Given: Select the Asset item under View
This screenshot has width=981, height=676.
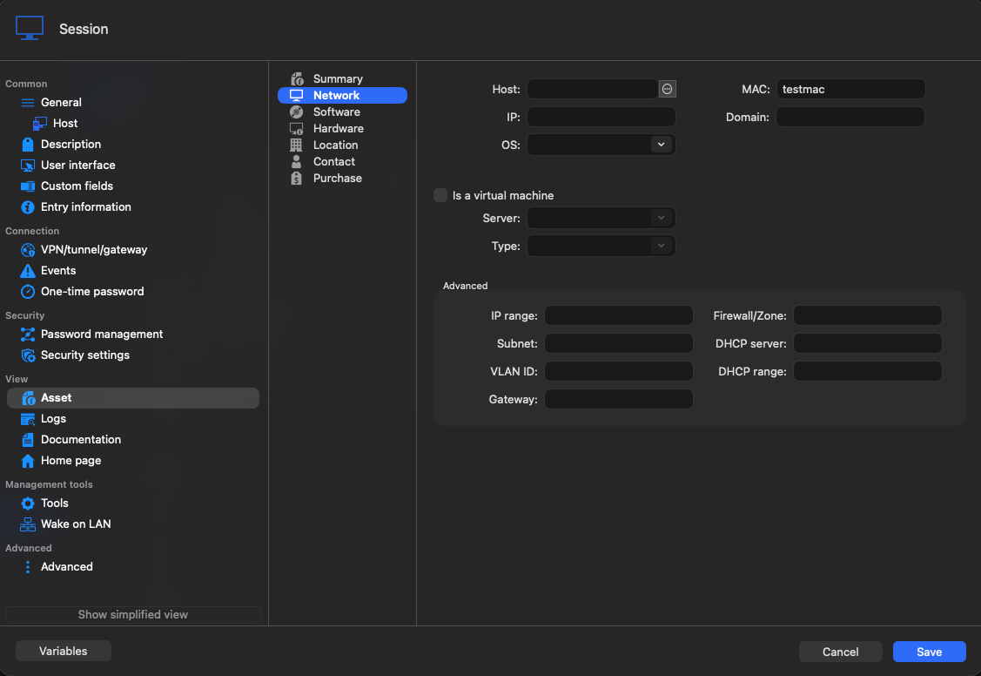Looking at the screenshot, I should pos(132,398).
